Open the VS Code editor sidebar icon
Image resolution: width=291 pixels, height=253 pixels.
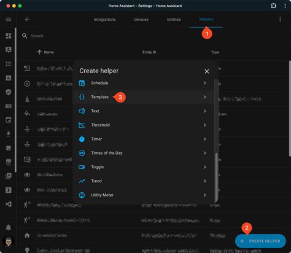[x=9, y=204]
